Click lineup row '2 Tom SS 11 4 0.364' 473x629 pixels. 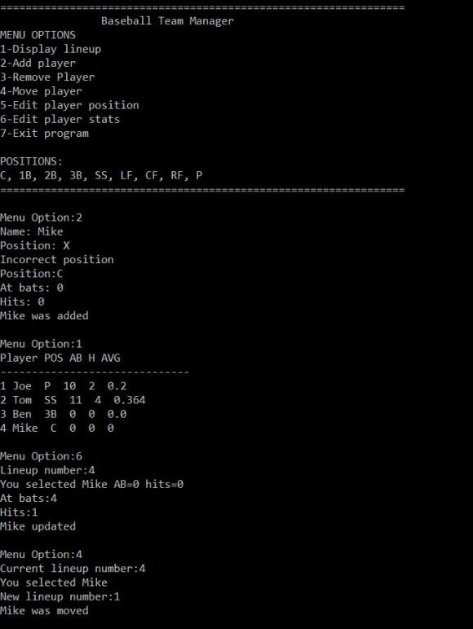(73, 400)
